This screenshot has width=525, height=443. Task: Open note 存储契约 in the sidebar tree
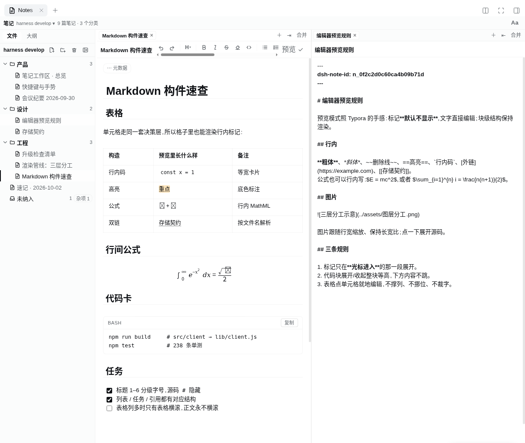click(x=33, y=131)
